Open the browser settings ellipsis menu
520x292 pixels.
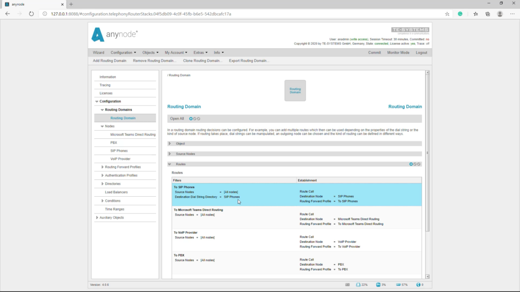[x=512, y=14]
